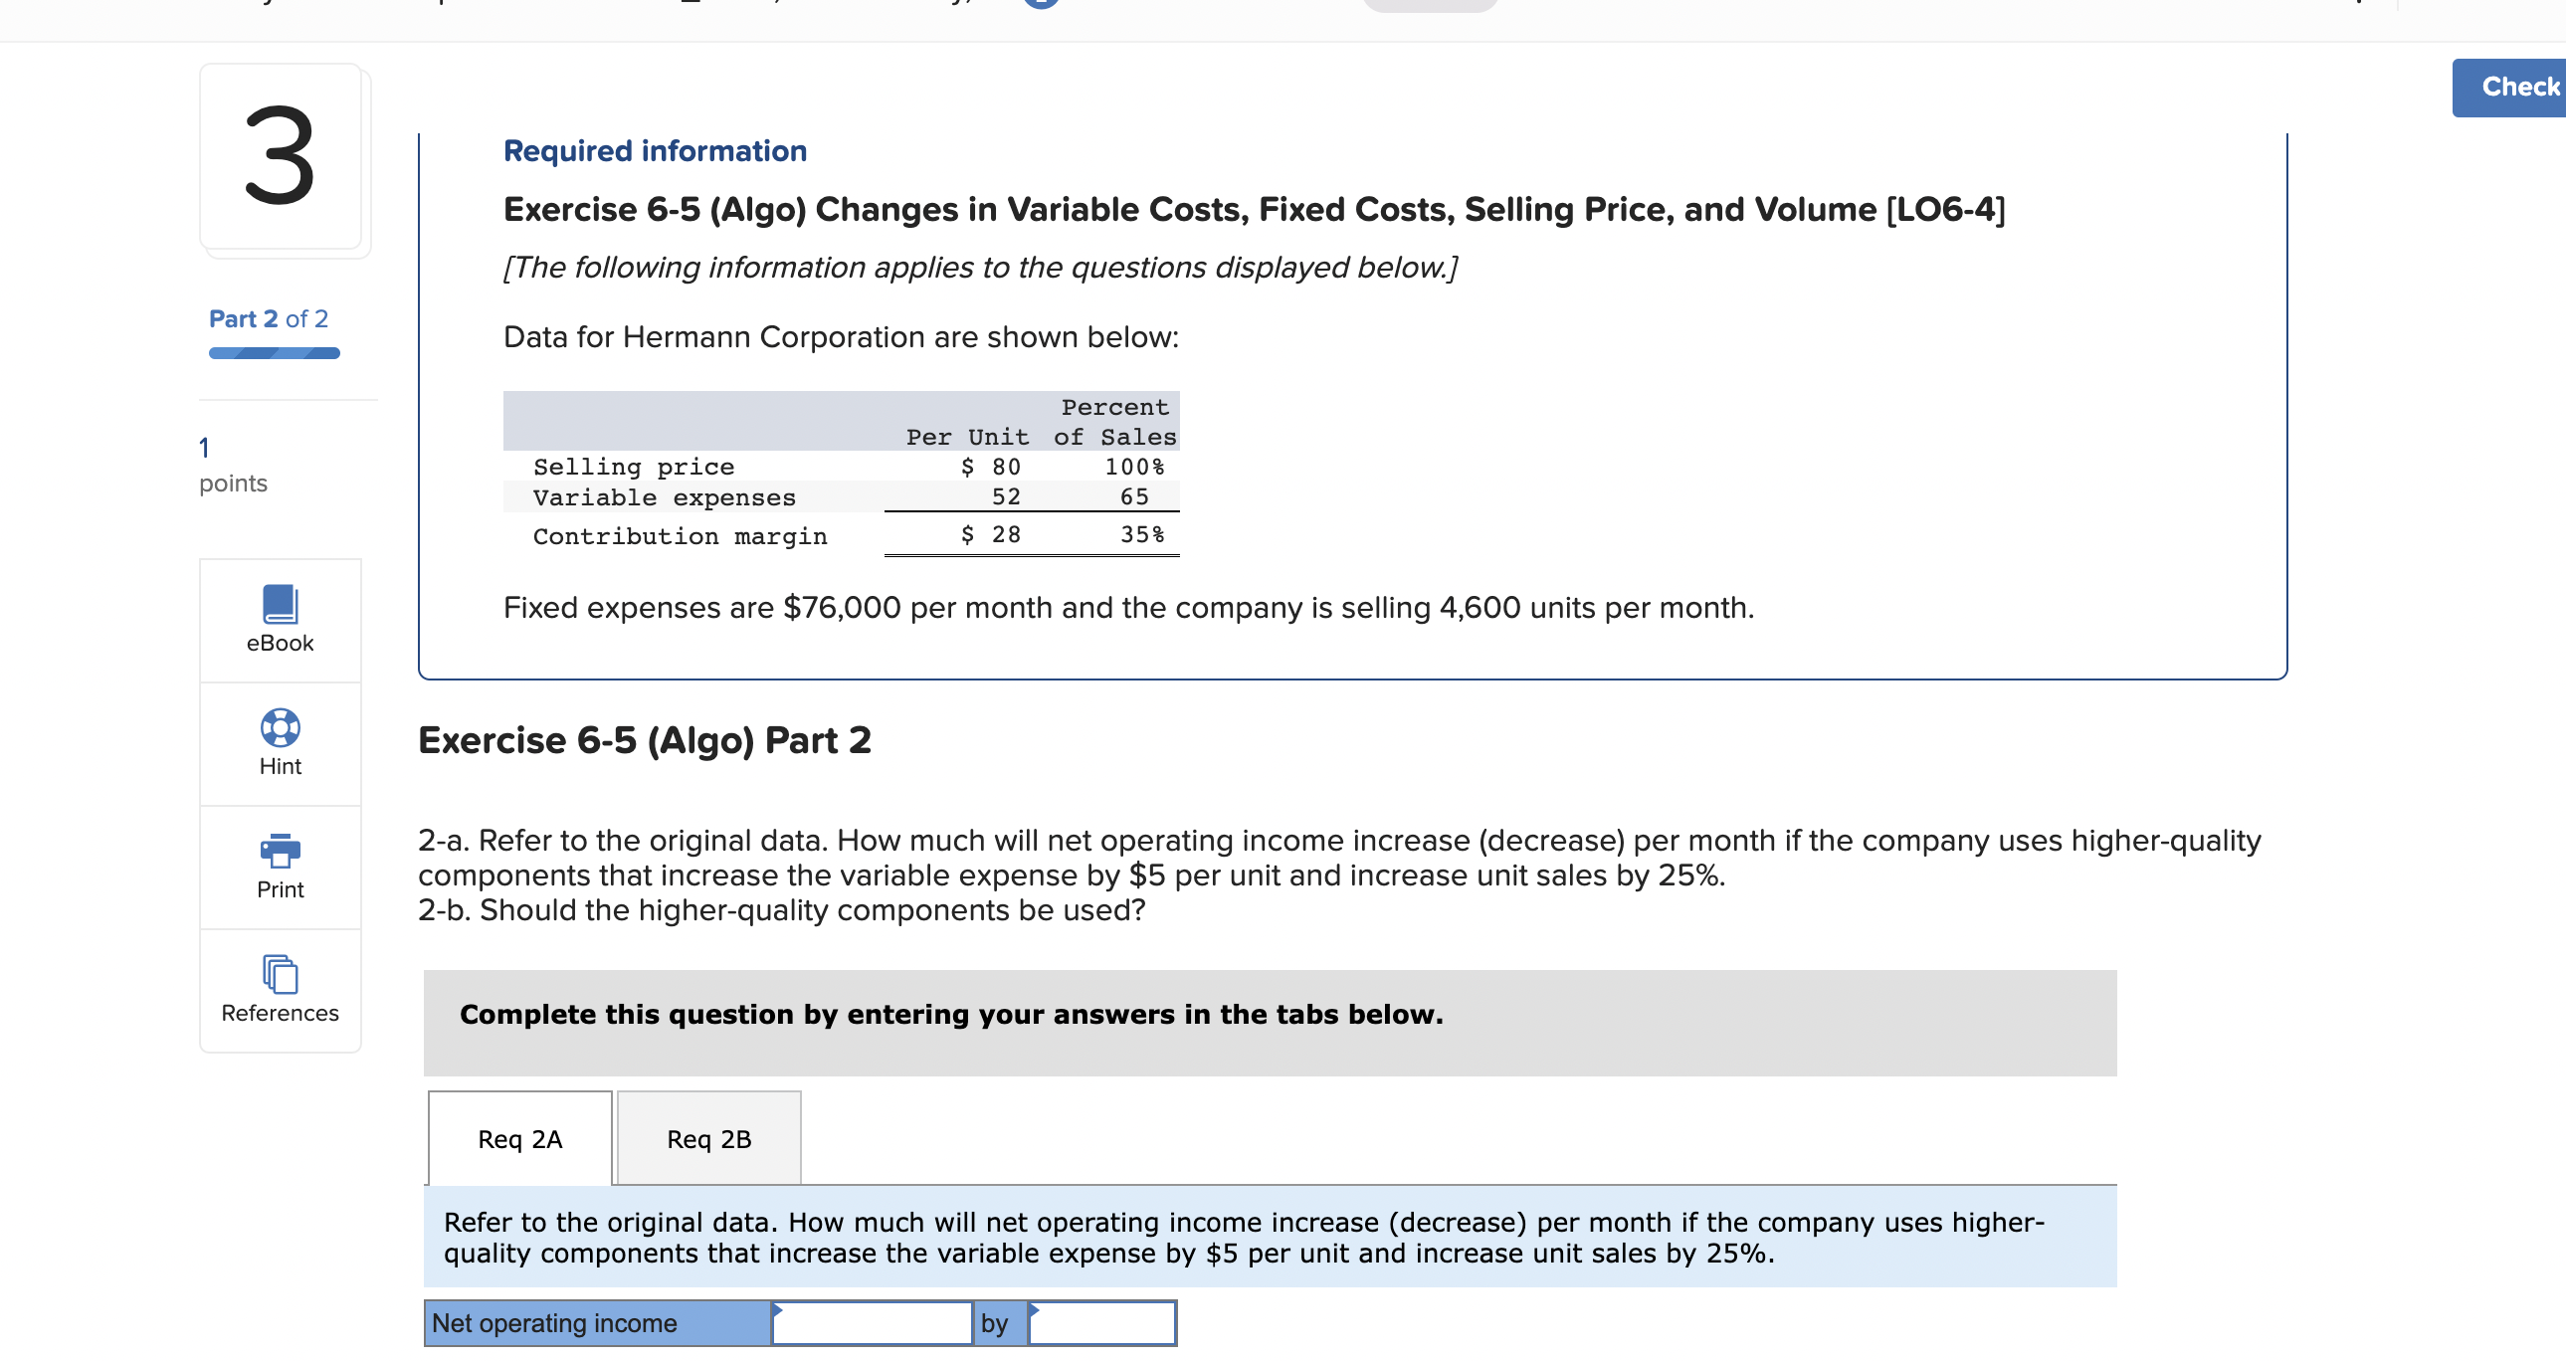This screenshot has width=2566, height=1361.
Task: Switch to the Req 2B tab
Action: pos(708,1139)
